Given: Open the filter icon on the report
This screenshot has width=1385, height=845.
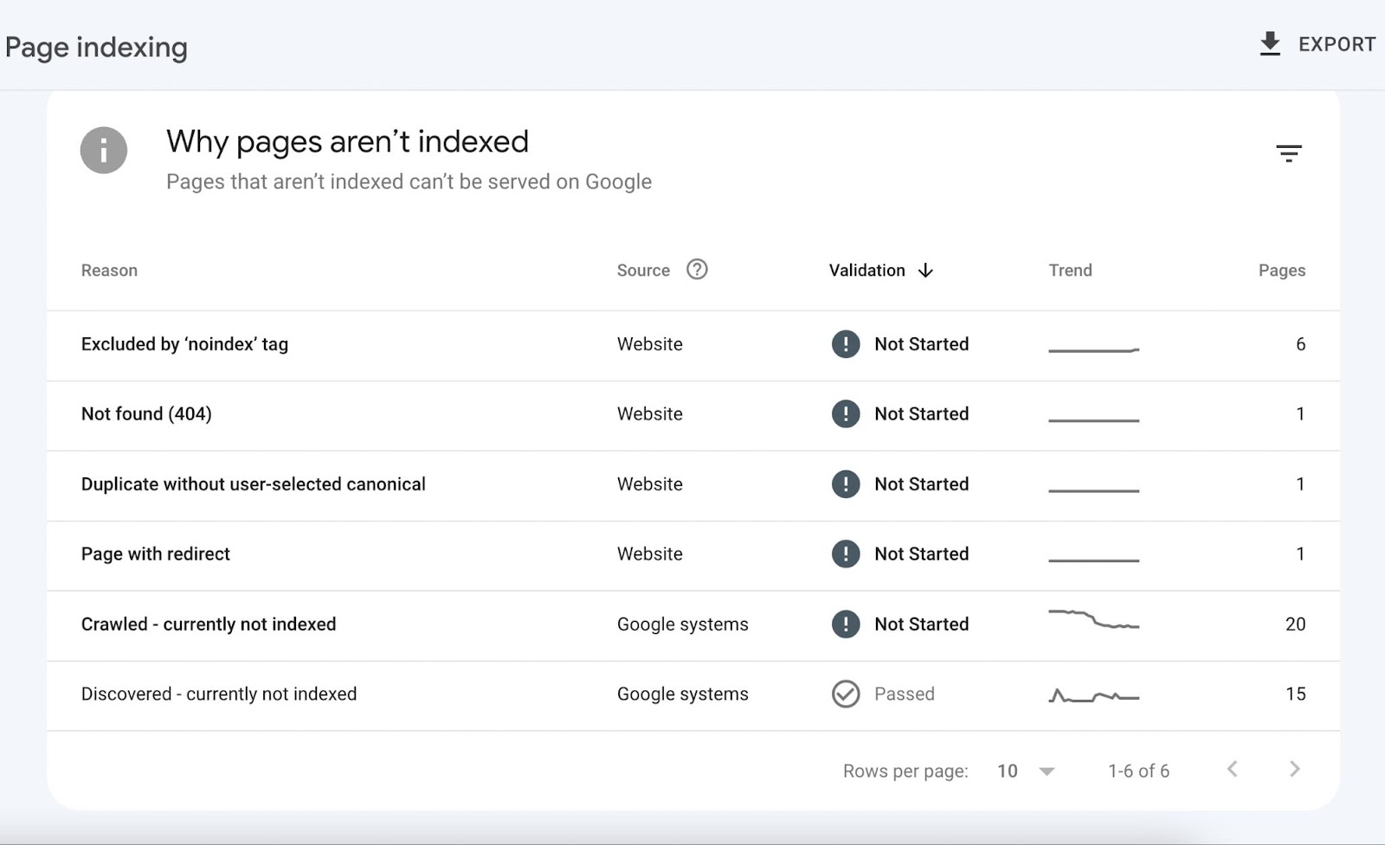Looking at the screenshot, I should tap(1289, 152).
